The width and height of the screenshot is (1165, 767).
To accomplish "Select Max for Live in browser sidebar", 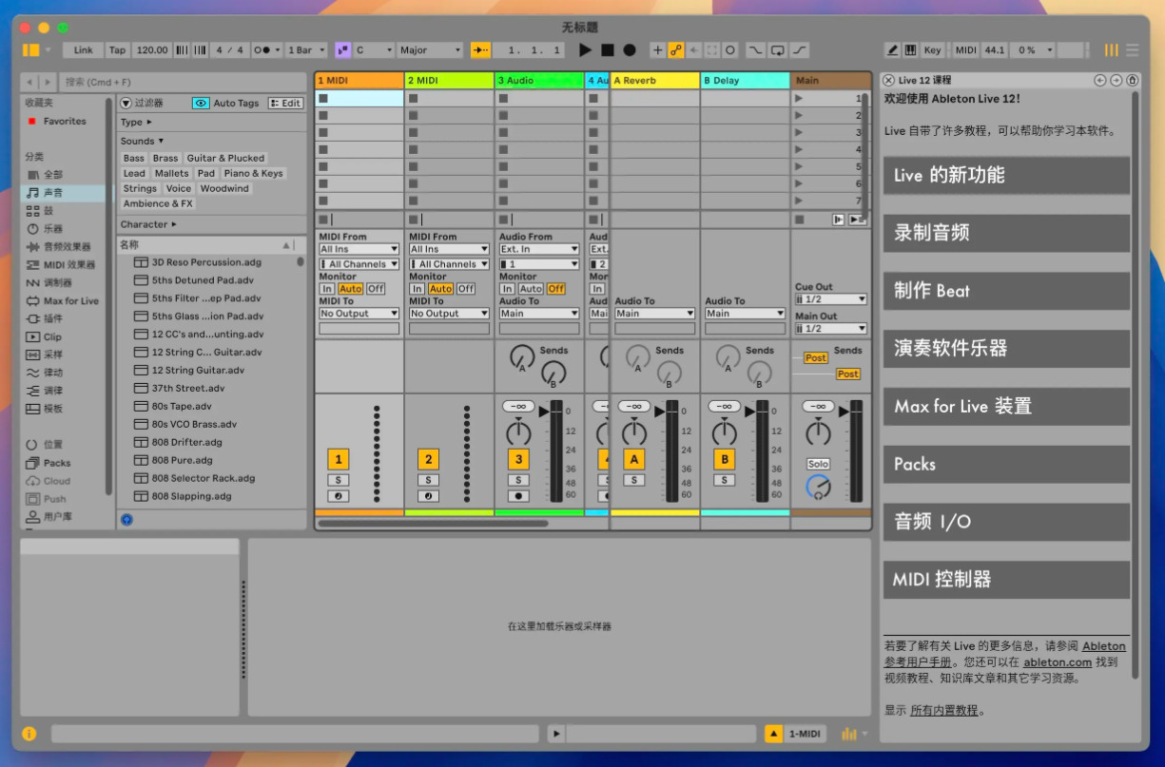I will pos(69,301).
